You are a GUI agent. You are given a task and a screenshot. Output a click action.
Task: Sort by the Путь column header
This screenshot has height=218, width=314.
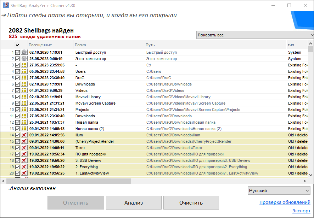(x=150, y=45)
